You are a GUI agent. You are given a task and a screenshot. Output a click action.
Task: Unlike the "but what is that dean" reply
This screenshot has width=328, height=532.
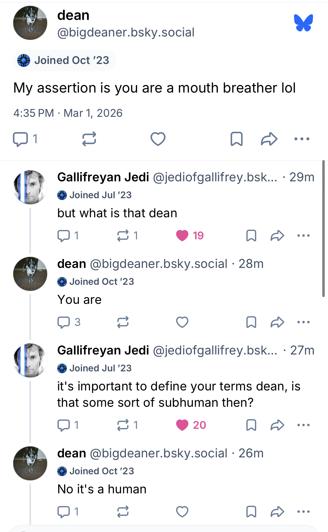pos(182,236)
